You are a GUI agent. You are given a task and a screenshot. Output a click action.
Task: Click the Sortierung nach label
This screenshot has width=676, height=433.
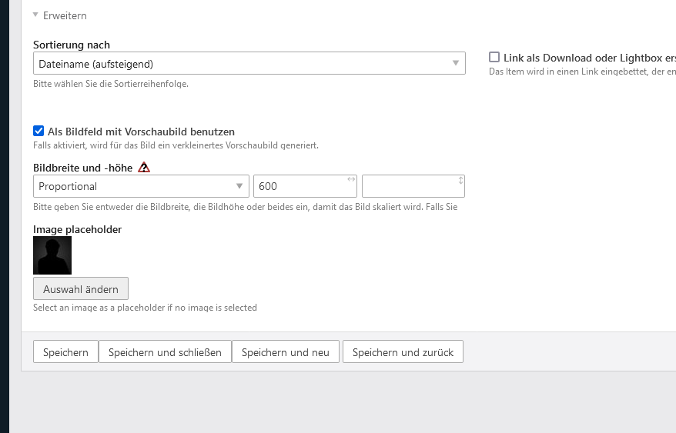point(72,45)
